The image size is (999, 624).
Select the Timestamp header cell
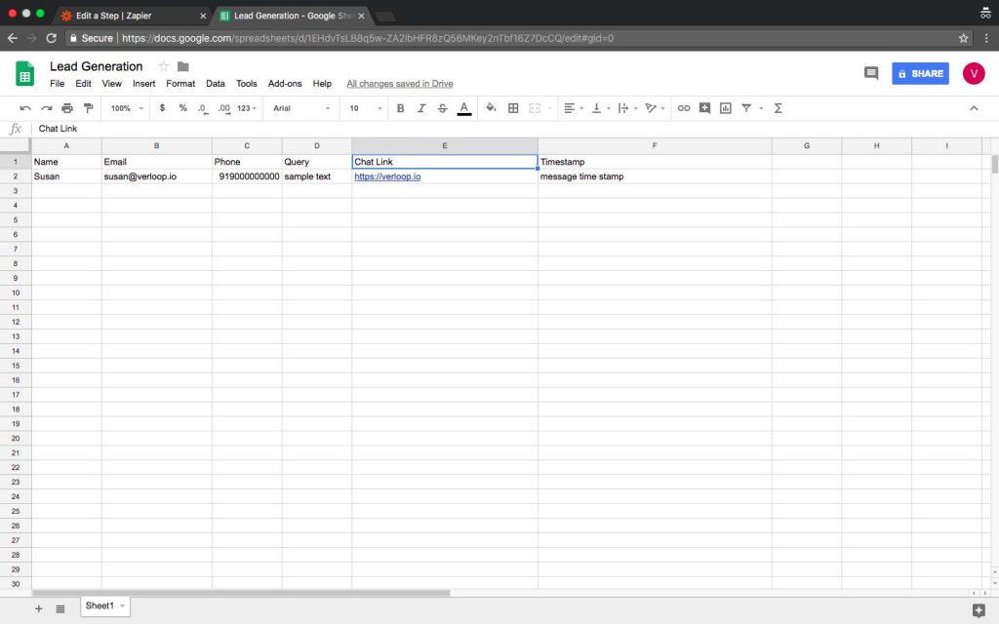pyautogui.click(x=655, y=162)
